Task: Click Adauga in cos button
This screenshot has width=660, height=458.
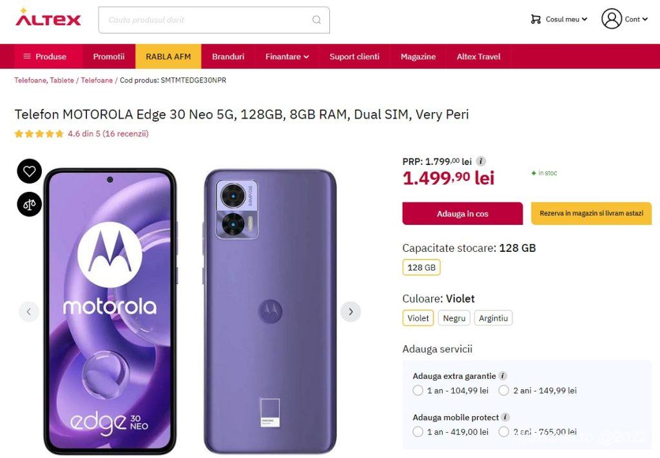Action: click(x=462, y=214)
